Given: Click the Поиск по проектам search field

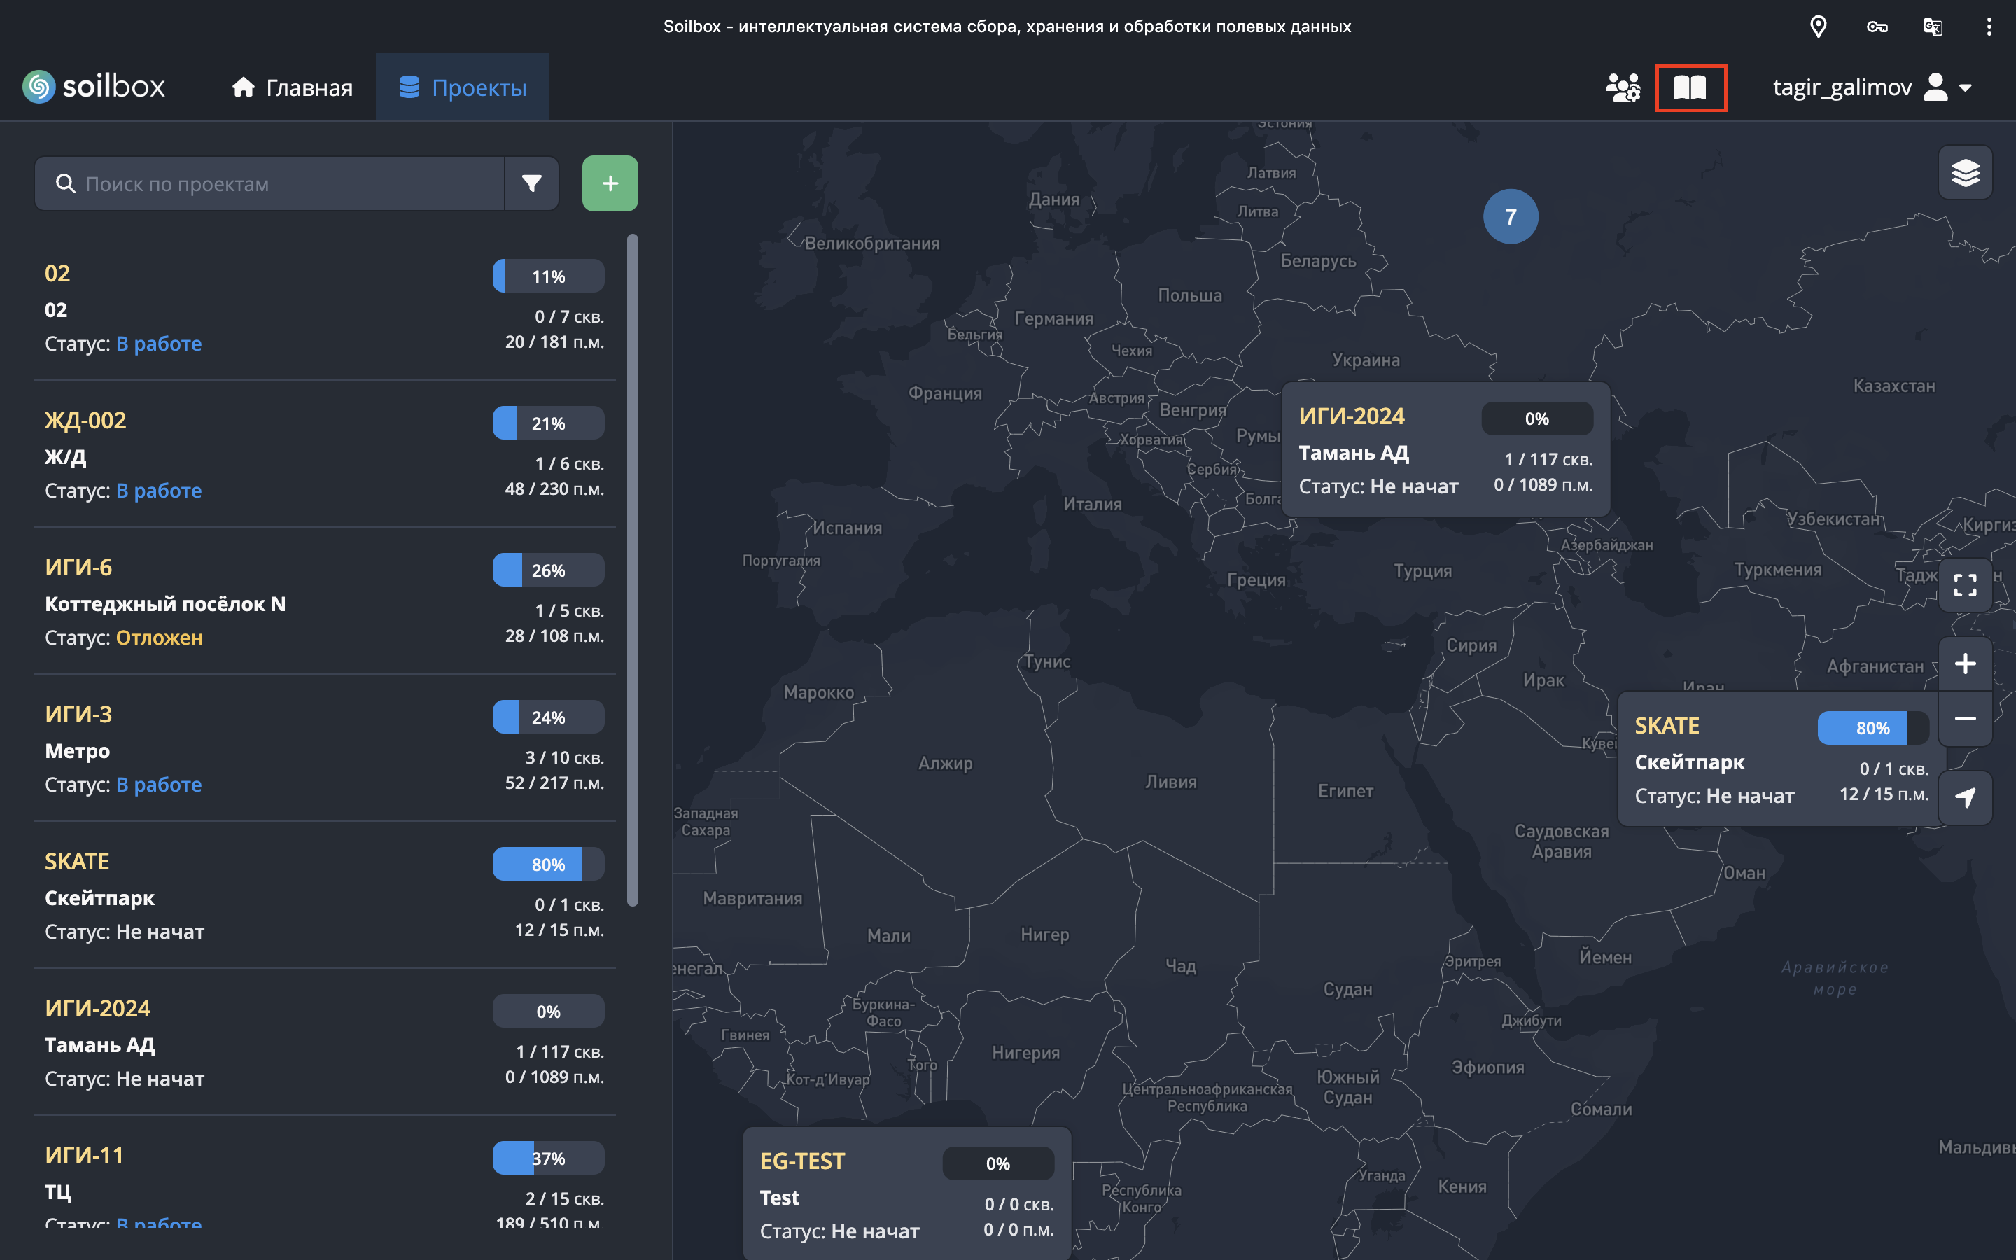Looking at the screenshot, I should (283, 183).
